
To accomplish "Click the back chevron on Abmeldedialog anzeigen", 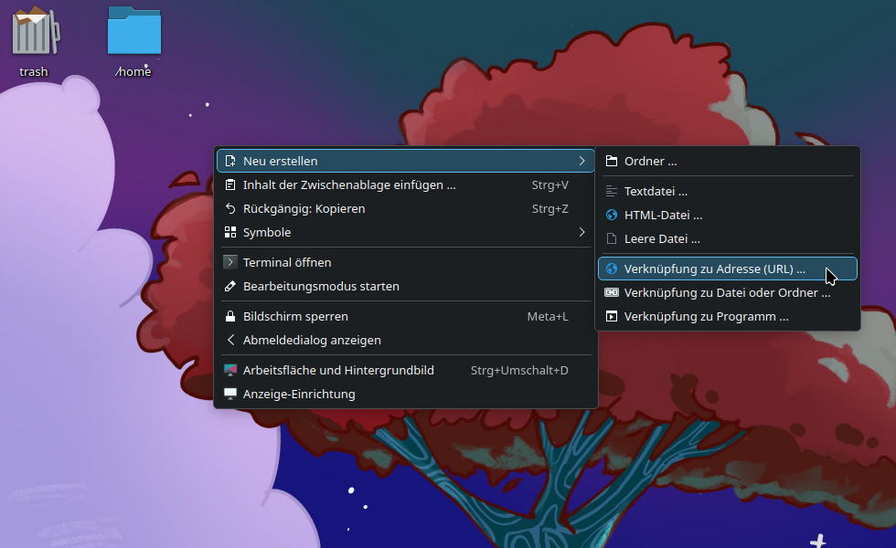I will pos(229,340).
